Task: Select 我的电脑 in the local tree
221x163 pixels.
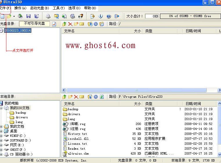Action: [x=11, y=103]
